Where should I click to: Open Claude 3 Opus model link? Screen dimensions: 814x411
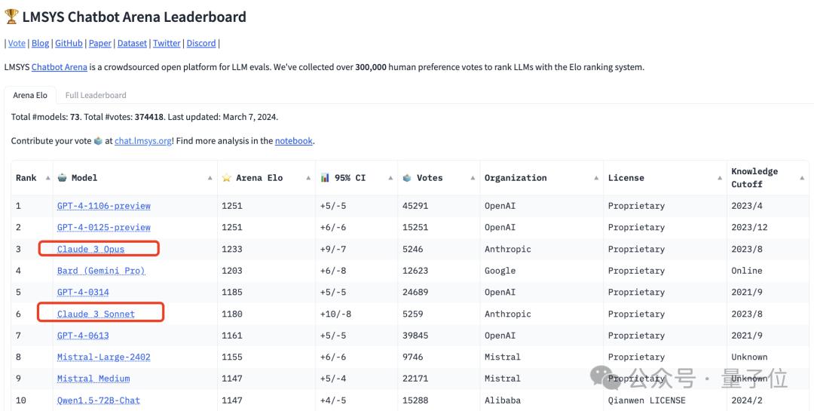click(x=91, y=249)
